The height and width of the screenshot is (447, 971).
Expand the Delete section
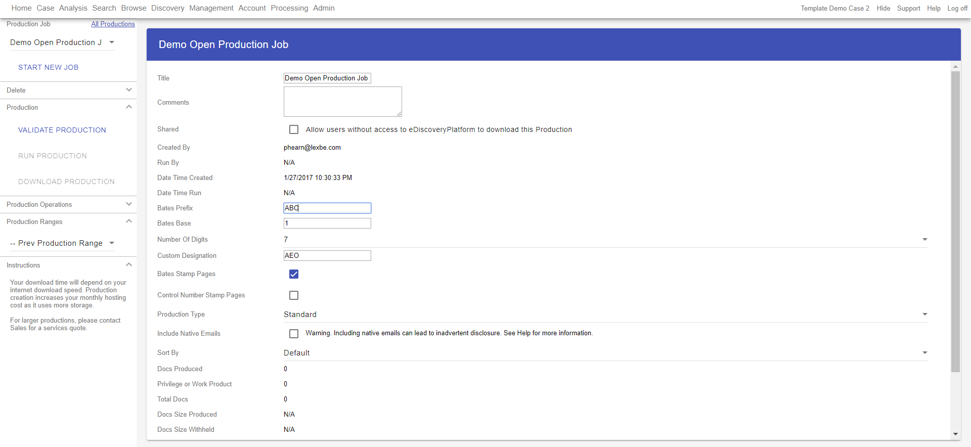click(x=68, y=90)
